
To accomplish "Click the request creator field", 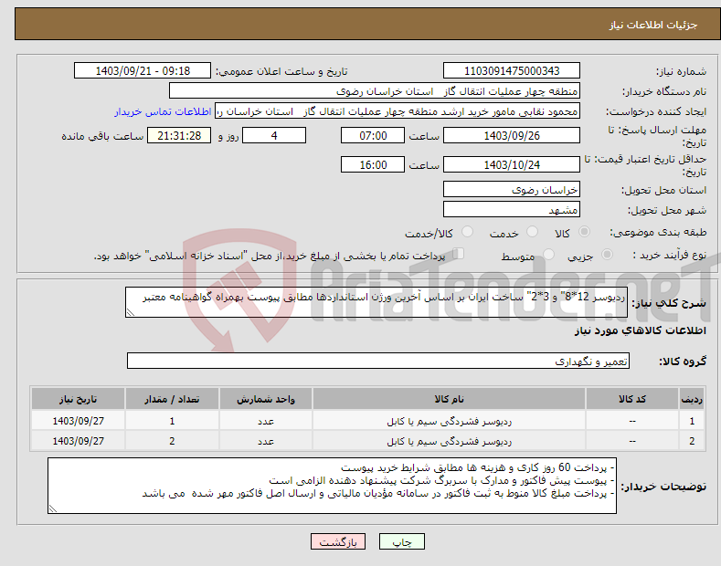I will 398,111.
